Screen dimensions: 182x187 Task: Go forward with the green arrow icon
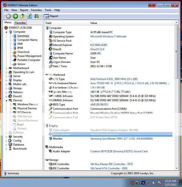15,16
